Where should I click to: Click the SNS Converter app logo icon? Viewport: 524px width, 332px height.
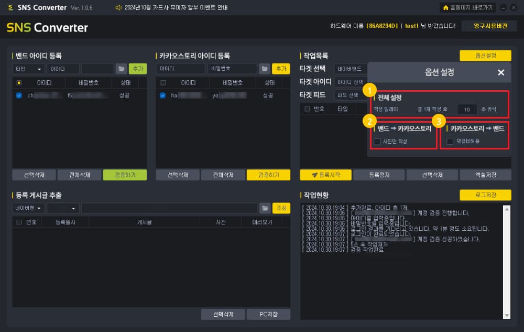click(x=10, y=7)
